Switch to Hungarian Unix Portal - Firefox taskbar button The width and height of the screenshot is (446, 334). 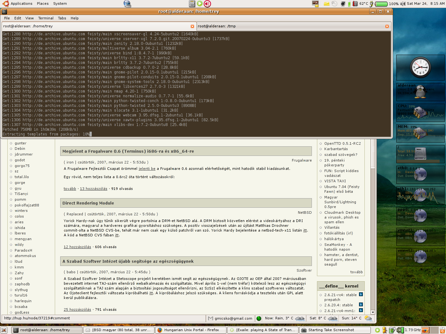tap(191, 330)
